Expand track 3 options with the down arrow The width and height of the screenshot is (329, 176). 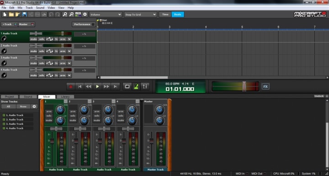click(x=69, y=63)
